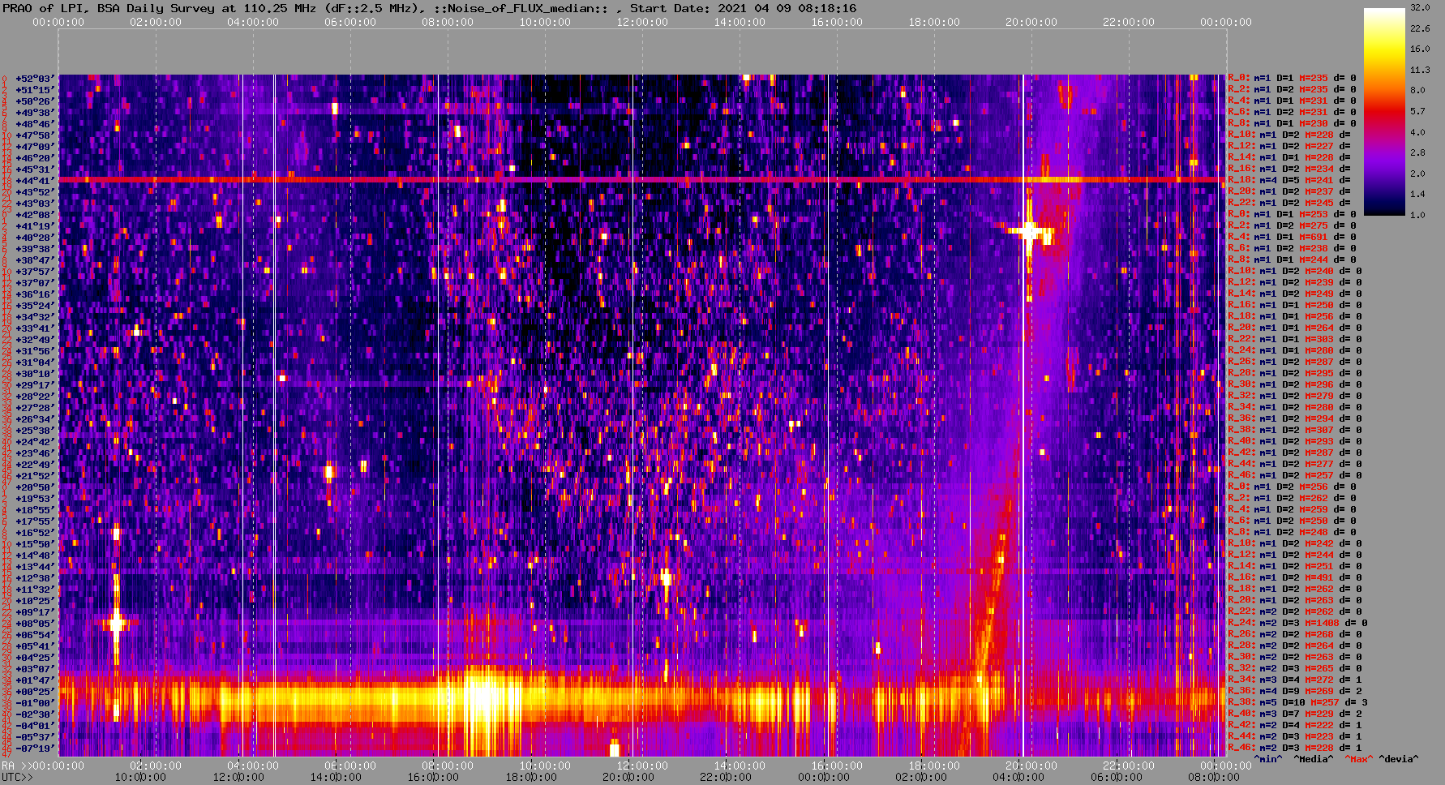Click the +52°03' declination label
The image size is (1445, 785).
(36, 79)
